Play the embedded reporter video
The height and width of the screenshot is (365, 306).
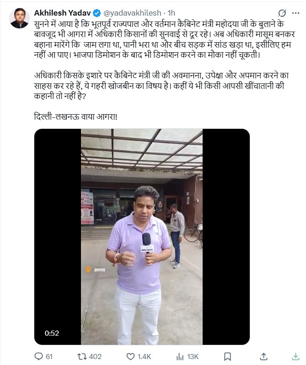(x=142, y=237)
